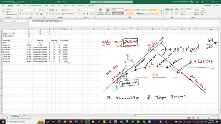Add a new sheet with plus button
Image resolution: width=221 pixels, height=124 pixels.
point(24,115)
